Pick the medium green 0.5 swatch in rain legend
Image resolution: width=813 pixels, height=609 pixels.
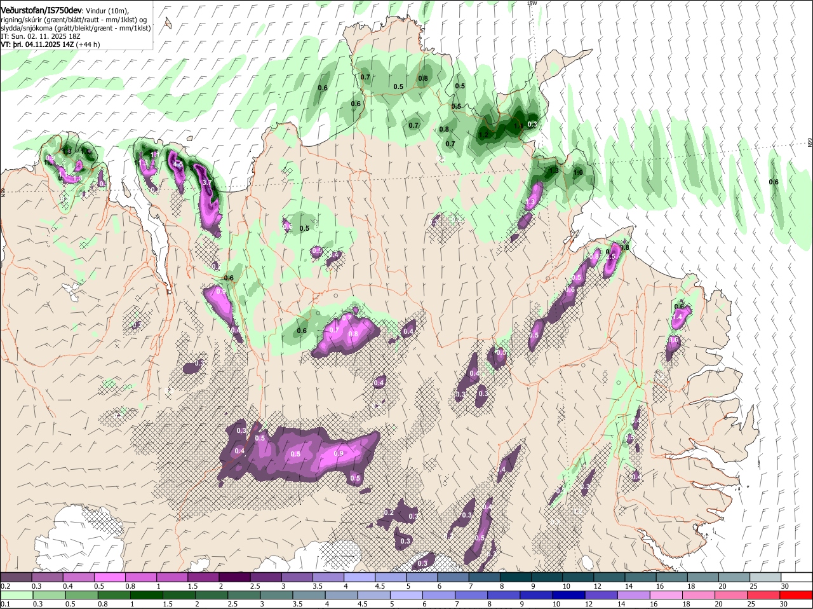point(81,595)
